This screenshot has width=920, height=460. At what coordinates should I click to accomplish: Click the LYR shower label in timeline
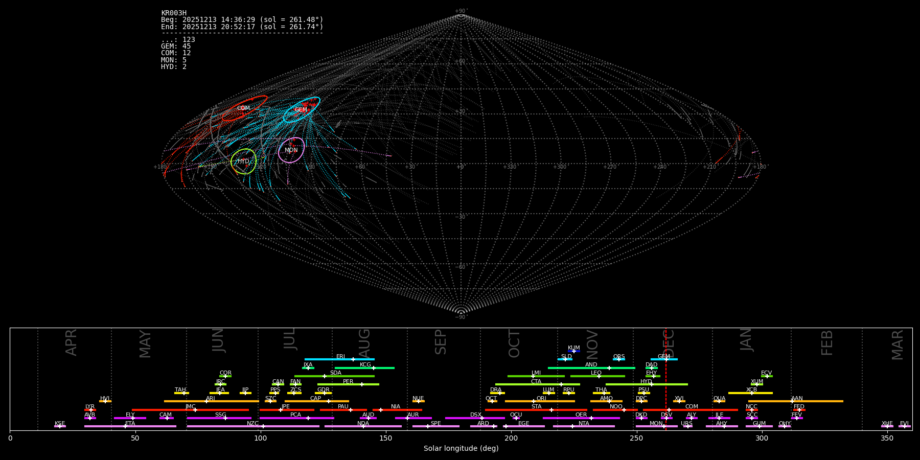pos(90,407)
